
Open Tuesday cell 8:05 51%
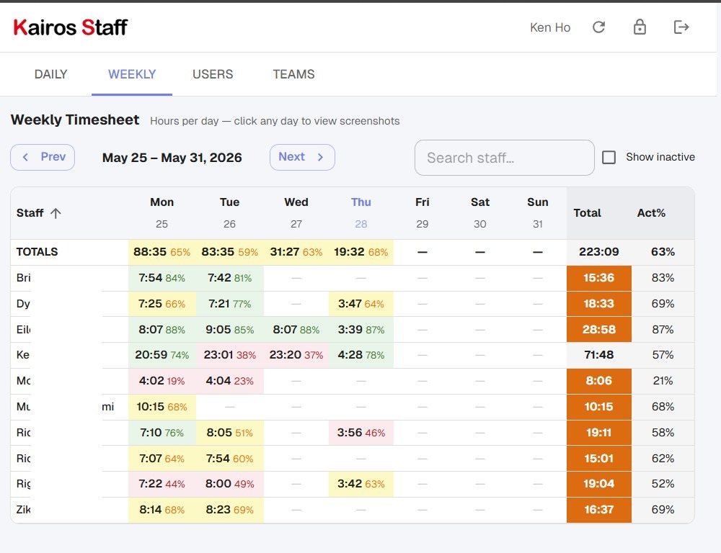pyautogui.click(x=229, y=433)
